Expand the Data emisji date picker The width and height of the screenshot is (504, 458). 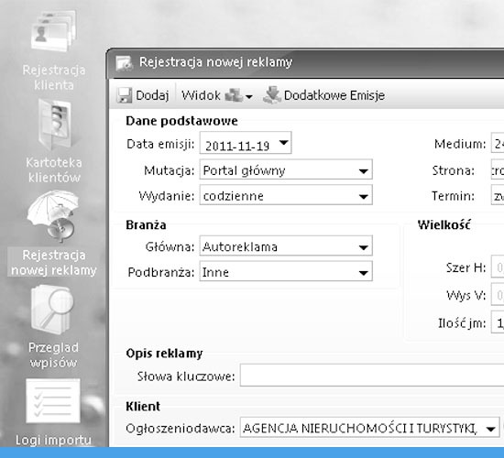tap(283, 142)
